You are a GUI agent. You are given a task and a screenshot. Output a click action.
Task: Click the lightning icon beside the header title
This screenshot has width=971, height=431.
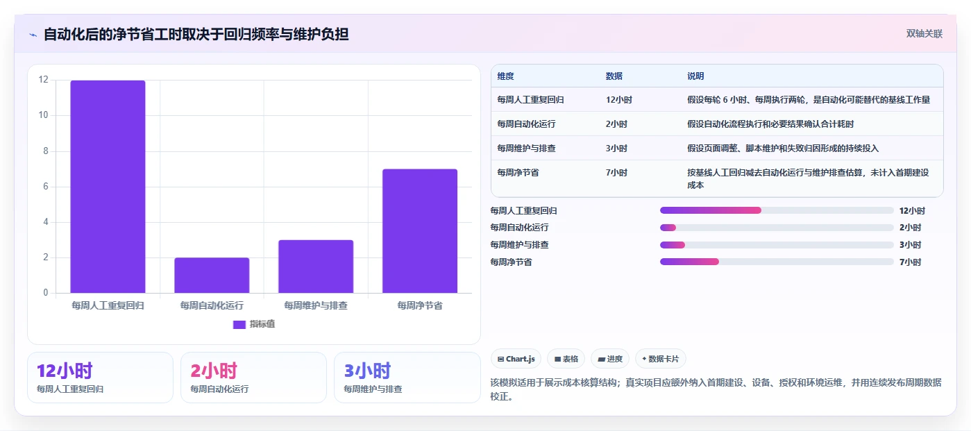pos(33,34)
